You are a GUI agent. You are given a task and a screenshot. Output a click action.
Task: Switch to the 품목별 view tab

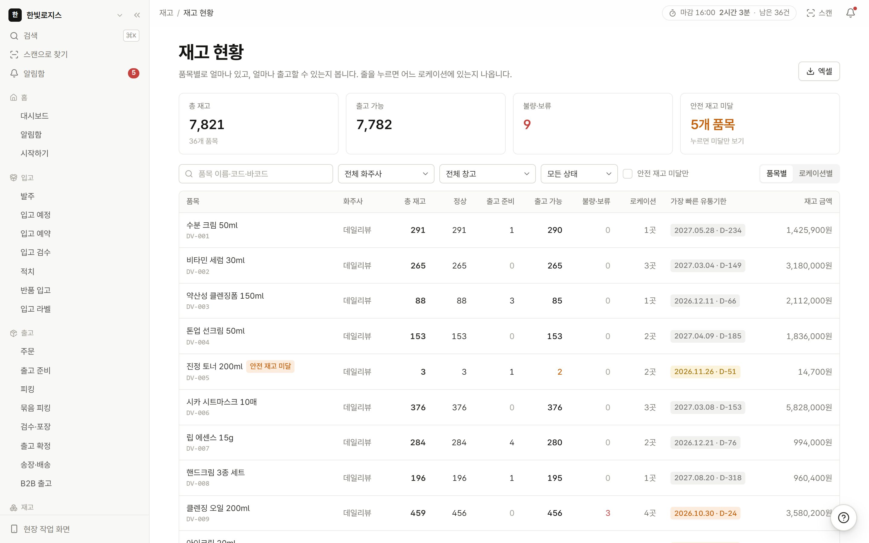point(776,173)
